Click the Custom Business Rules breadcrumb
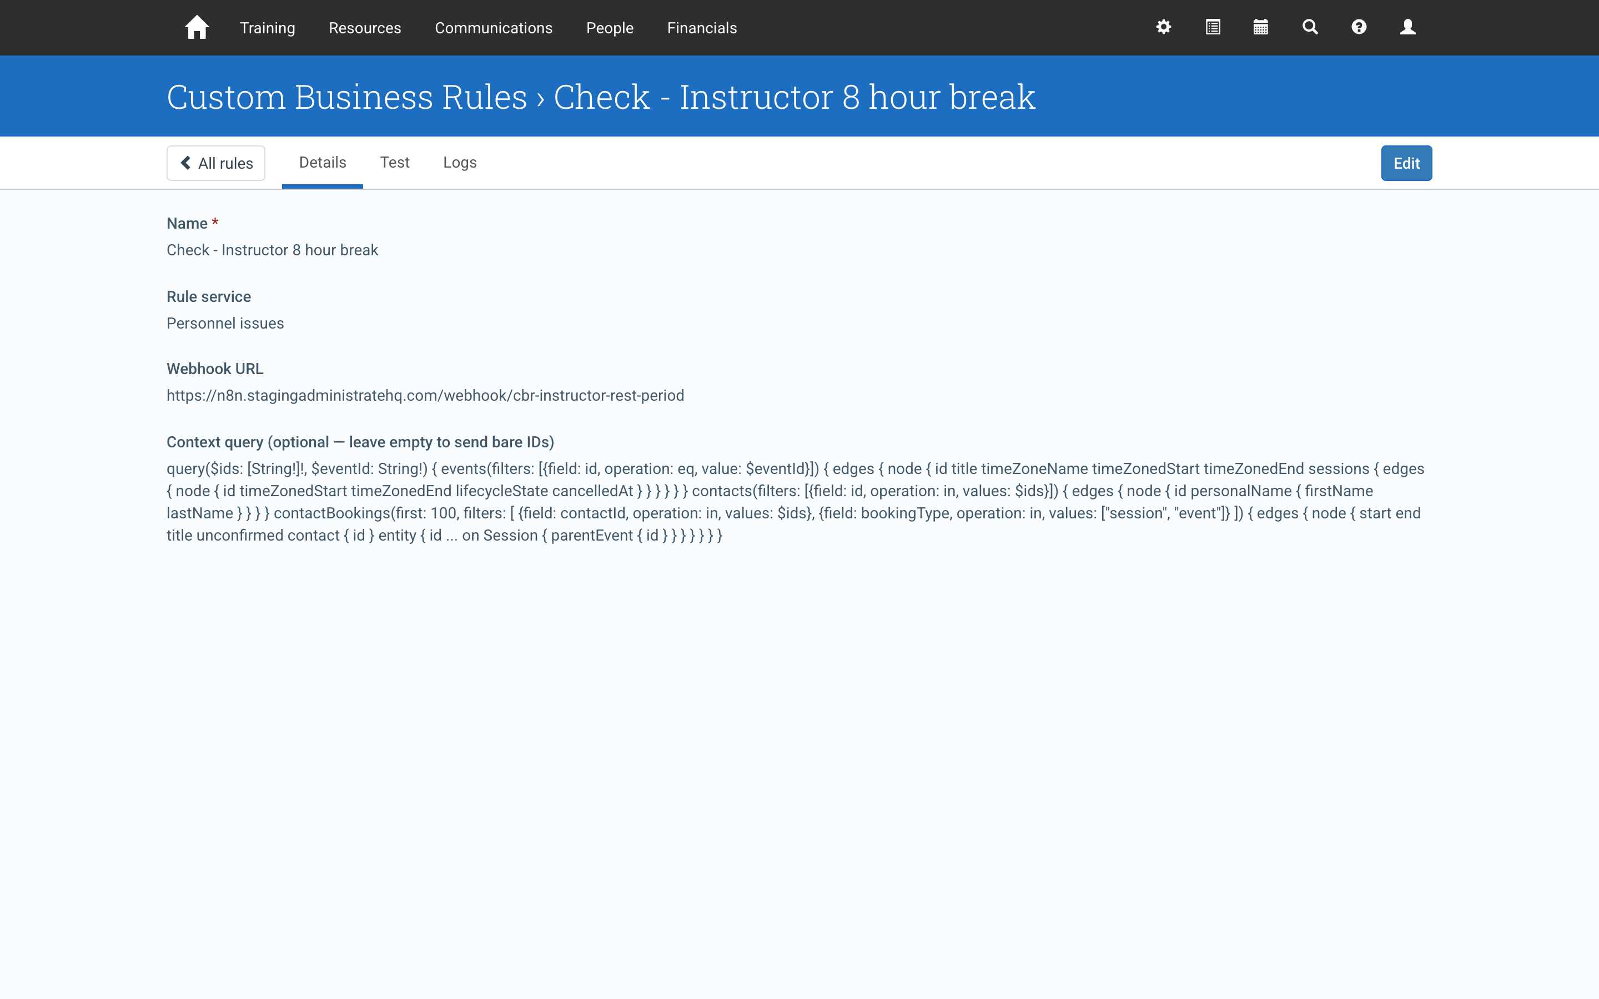Screen dimensions: 1599x999 click(347, 97)
